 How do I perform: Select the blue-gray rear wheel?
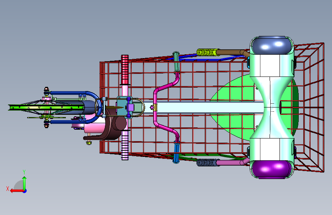tap(272, 46)
